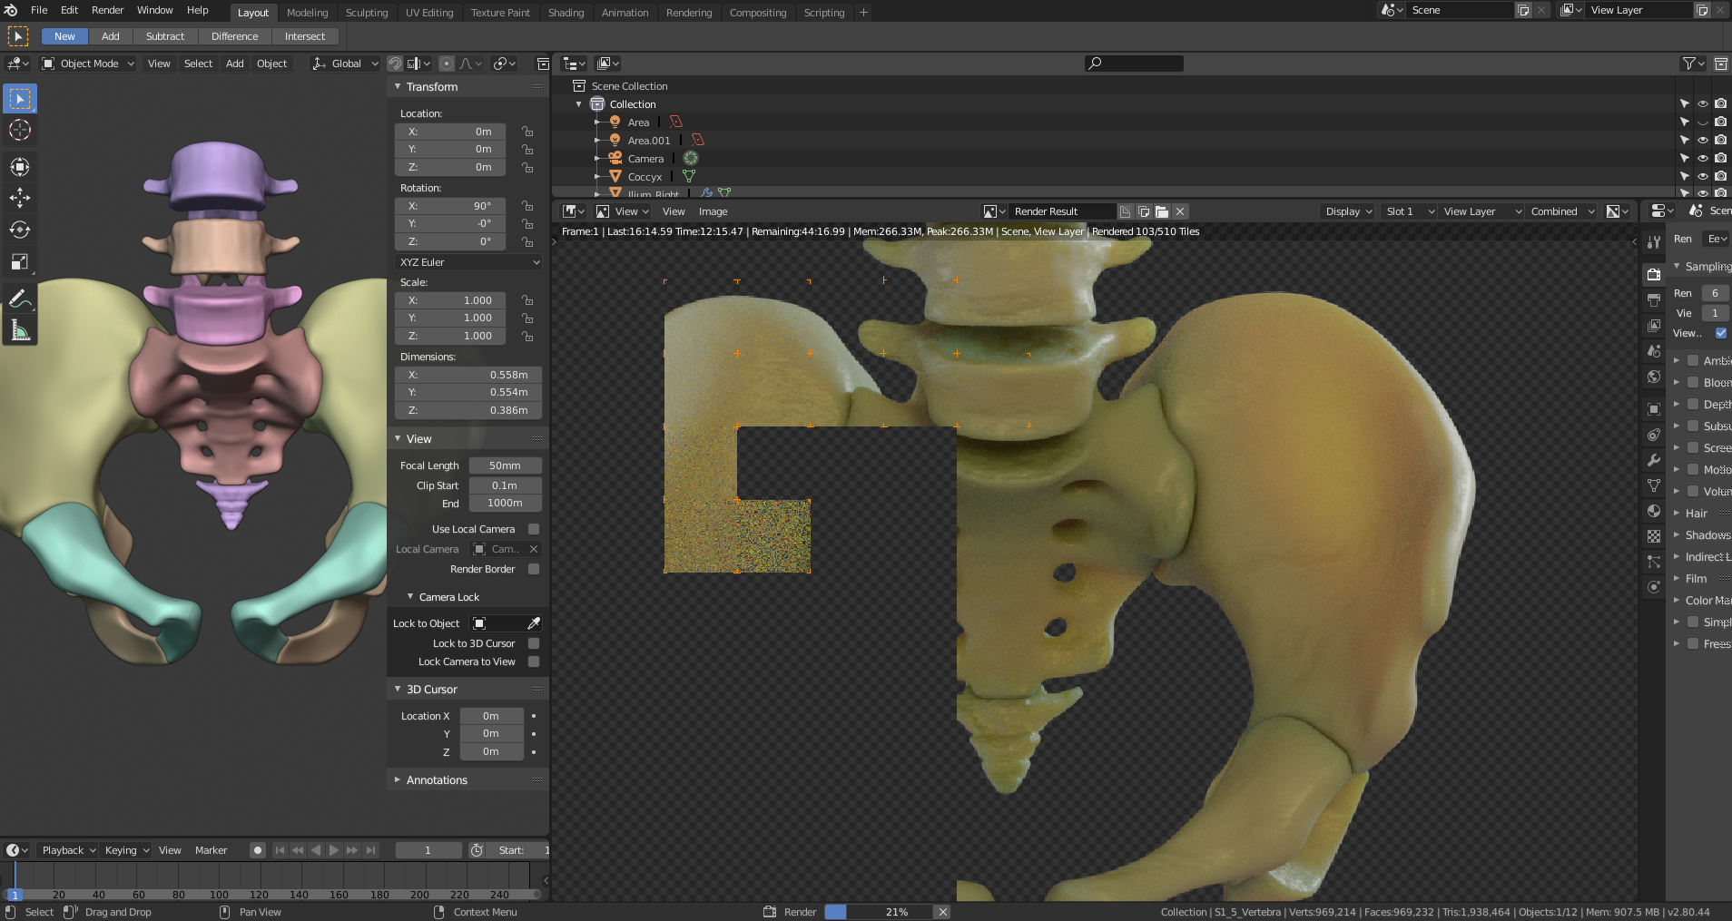Click the Add selection mode button
The image size is (1732, 921).
point(110,36)
